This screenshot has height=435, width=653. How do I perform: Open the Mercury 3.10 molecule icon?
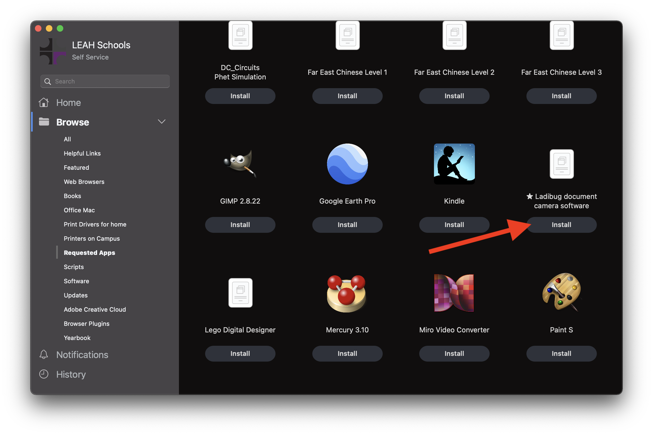[x=347, y=294]
